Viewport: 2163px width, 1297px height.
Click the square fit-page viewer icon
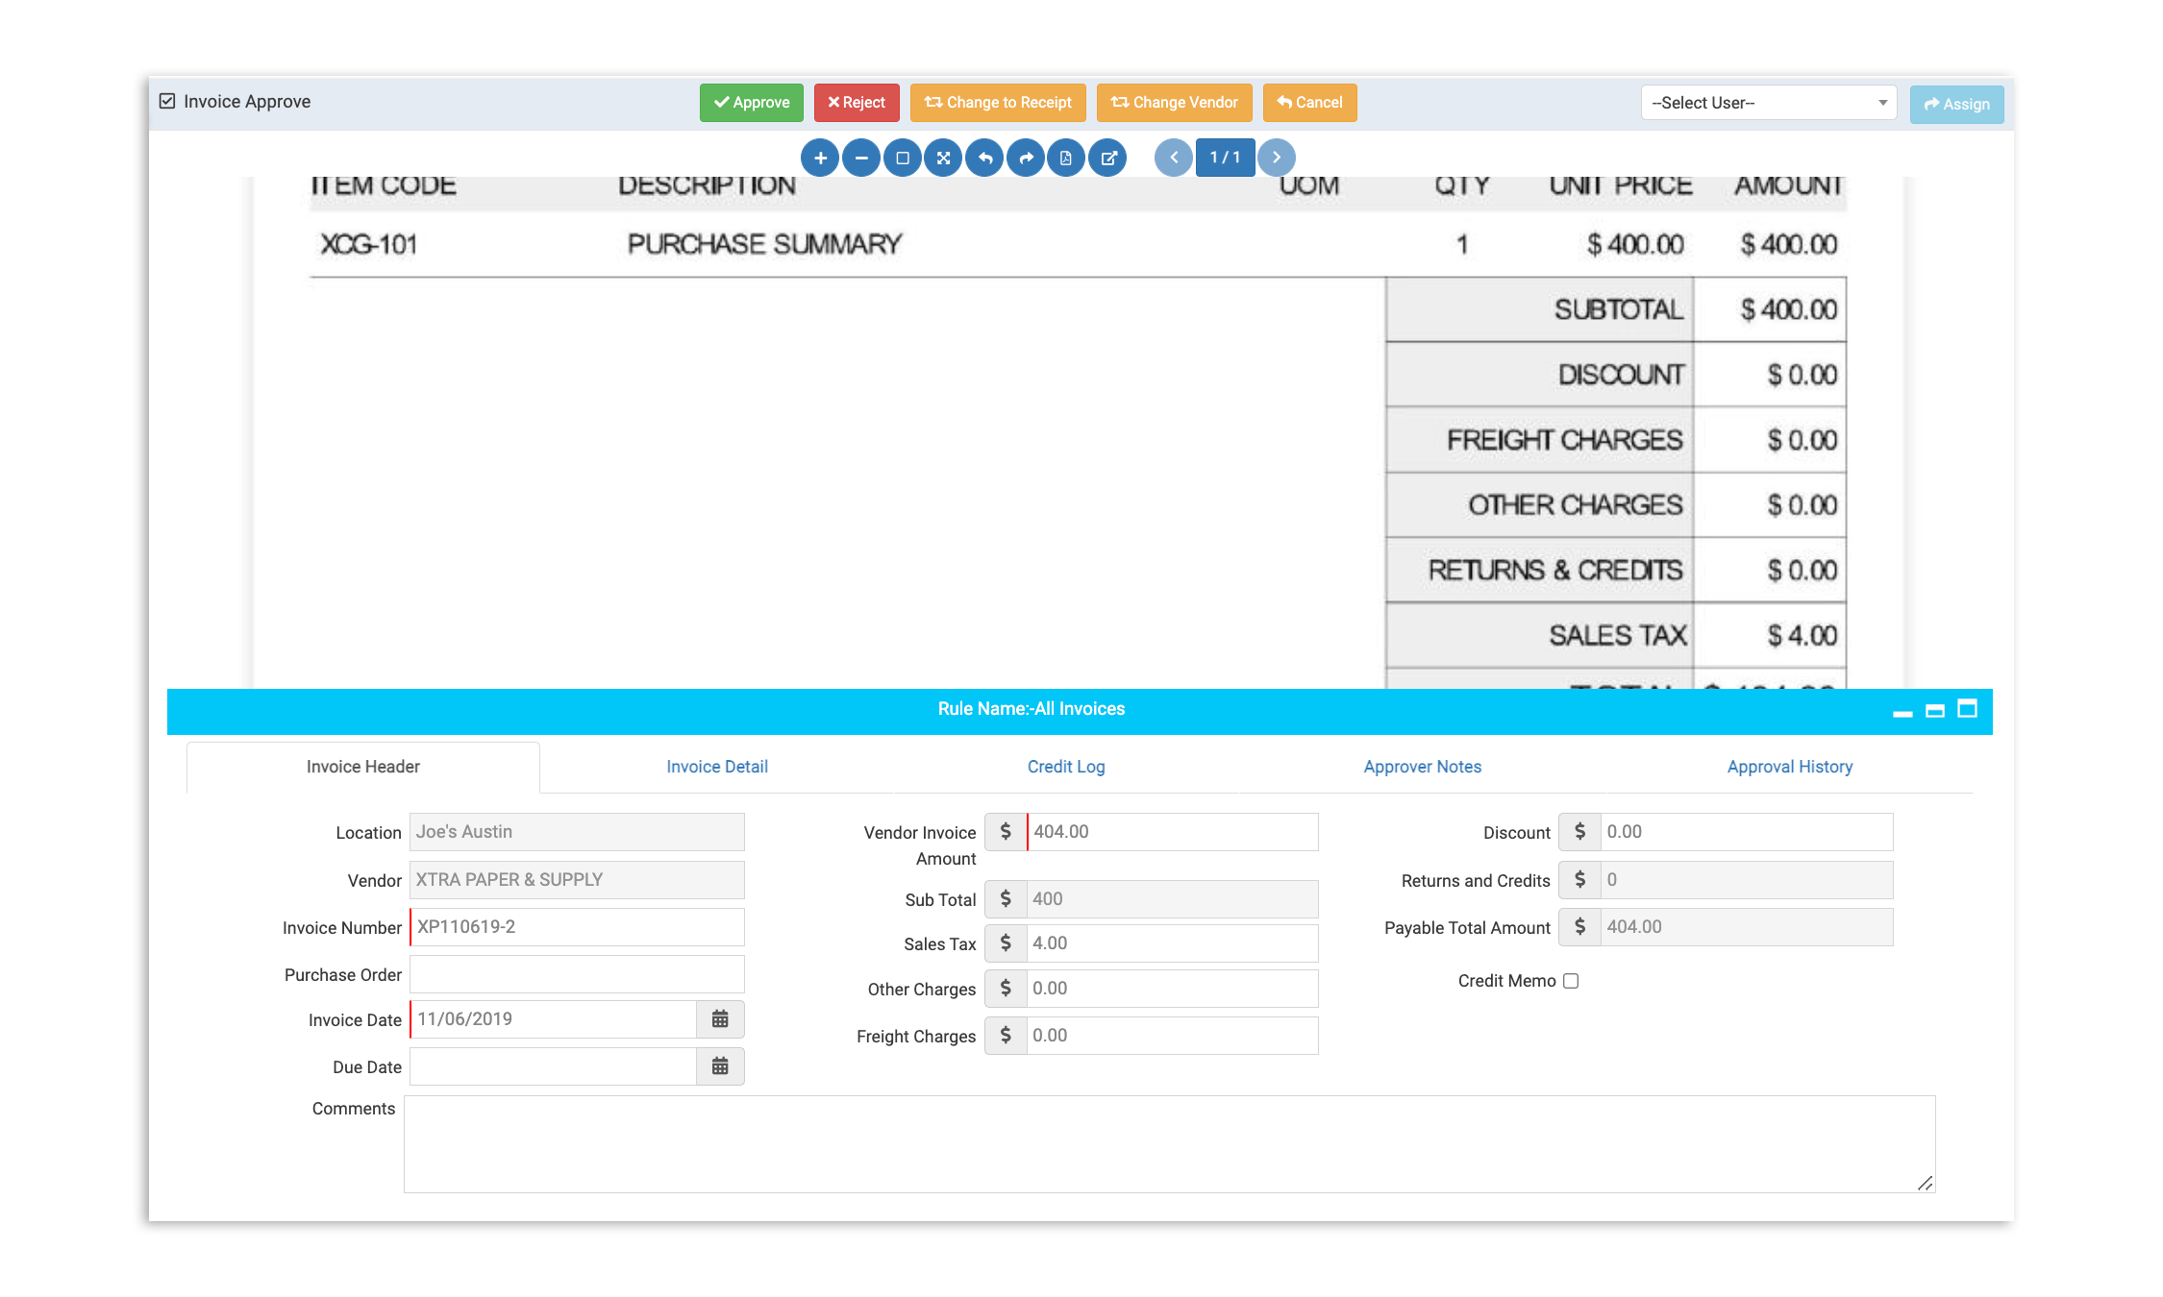point(902,158)
